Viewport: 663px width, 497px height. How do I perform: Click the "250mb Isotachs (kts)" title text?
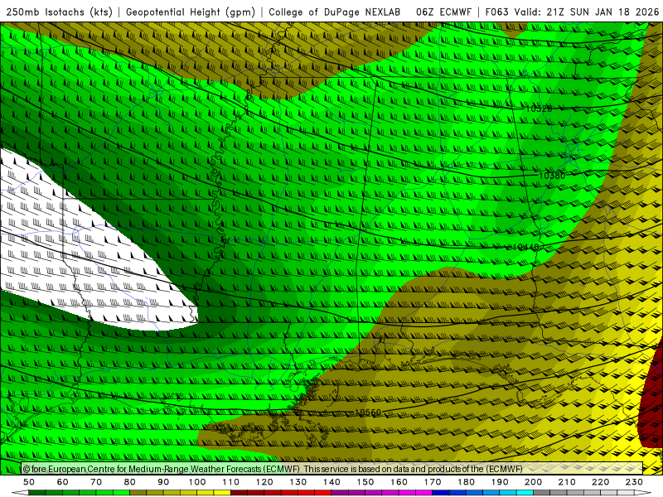[60, 12]
